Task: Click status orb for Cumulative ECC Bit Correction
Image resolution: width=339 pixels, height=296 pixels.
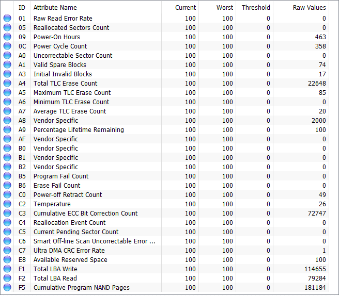Action: coord(7,213)
